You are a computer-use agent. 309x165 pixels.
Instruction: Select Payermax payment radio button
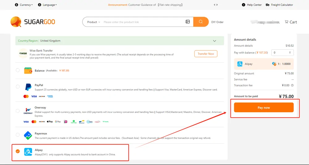pos(18,135)
